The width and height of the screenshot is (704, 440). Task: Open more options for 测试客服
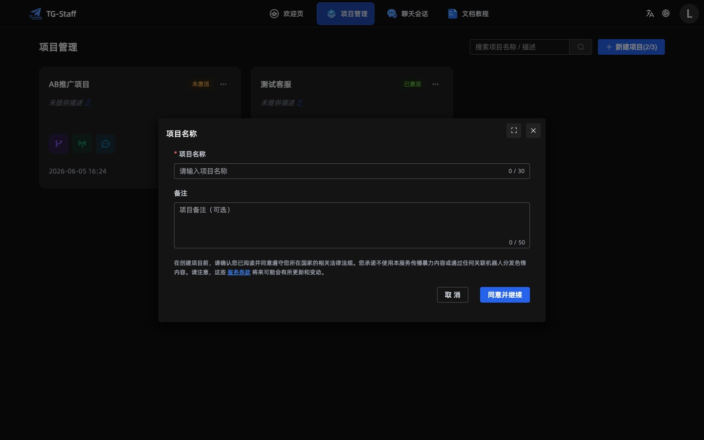click(436, 84)
